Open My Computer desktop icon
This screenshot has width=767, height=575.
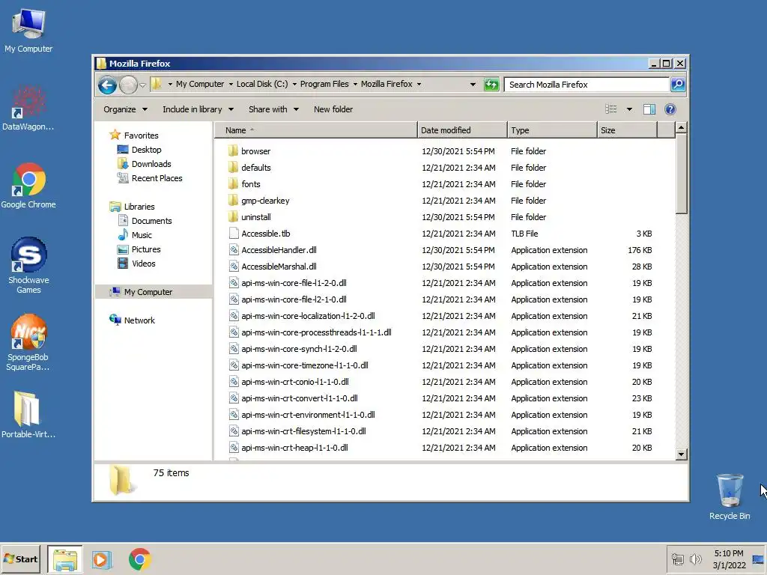pos(28,30)
